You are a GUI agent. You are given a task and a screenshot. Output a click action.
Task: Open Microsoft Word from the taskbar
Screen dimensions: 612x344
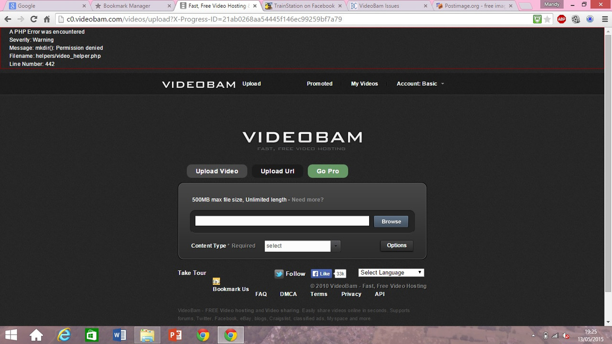pyautogui.click(x=120, y=335)
